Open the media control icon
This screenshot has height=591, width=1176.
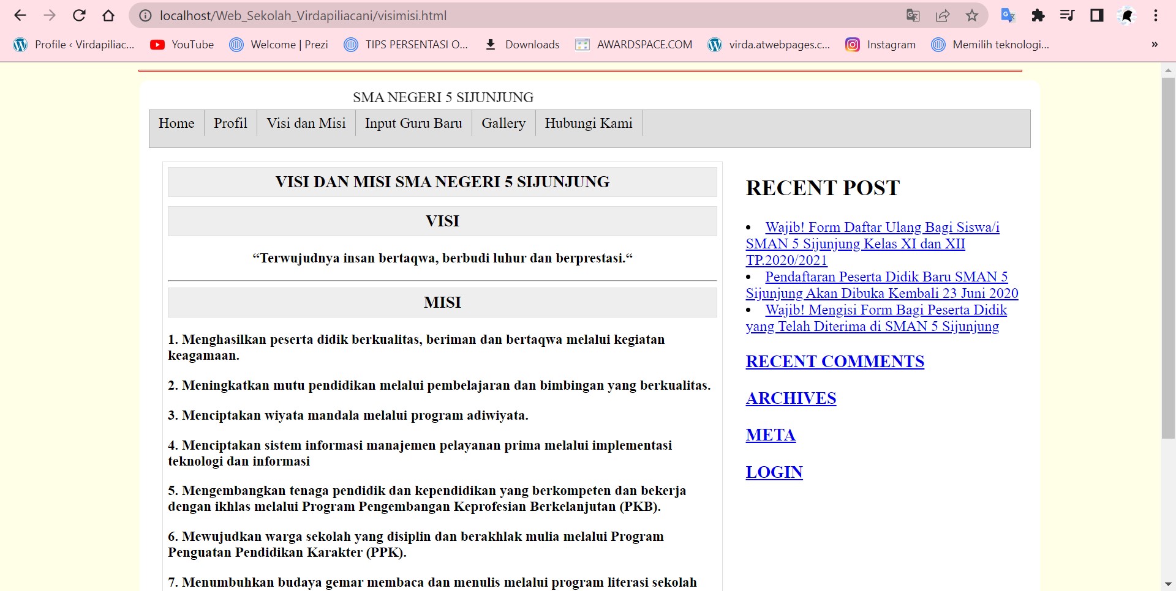(1067, 16)
